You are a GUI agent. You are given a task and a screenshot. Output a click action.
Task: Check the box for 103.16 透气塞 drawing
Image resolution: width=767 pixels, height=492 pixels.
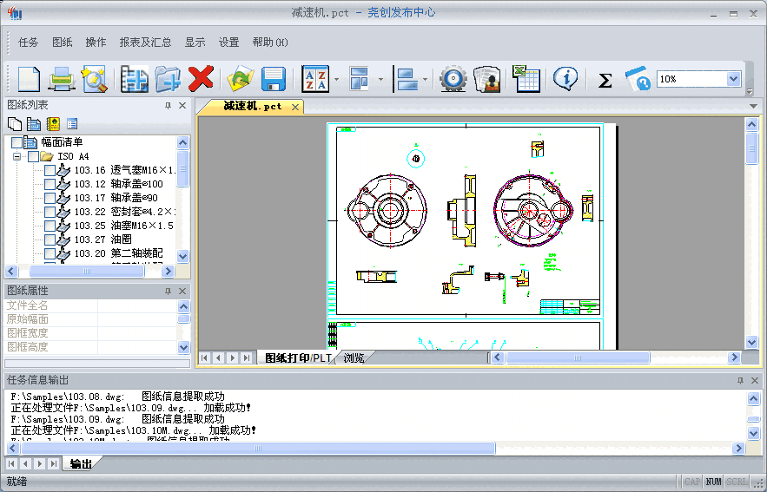[x=50, y=170]
